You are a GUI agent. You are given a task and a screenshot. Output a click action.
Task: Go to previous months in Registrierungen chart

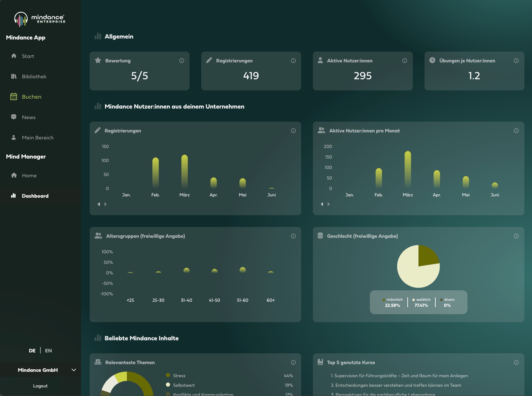point(99,204)
